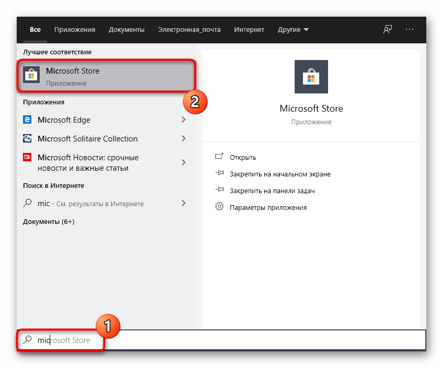Click Открыть to launch Microsoft Store

[243, 158]
